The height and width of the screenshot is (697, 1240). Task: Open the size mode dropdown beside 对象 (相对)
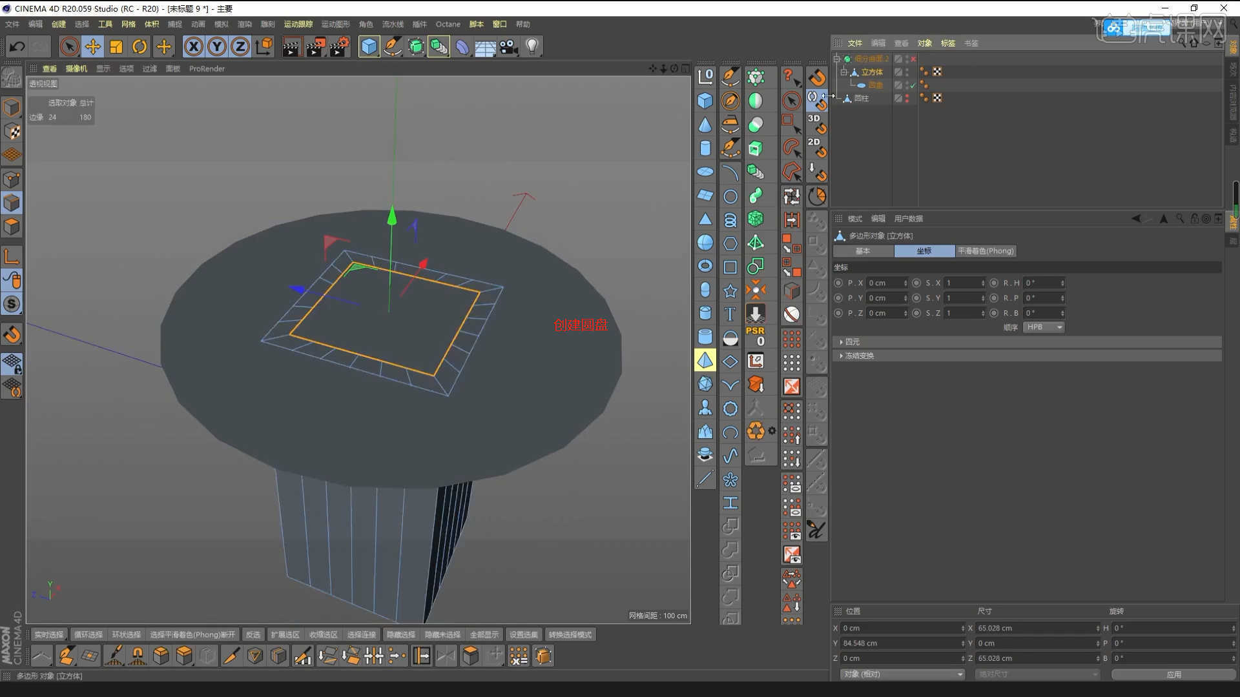point(1037,674)
